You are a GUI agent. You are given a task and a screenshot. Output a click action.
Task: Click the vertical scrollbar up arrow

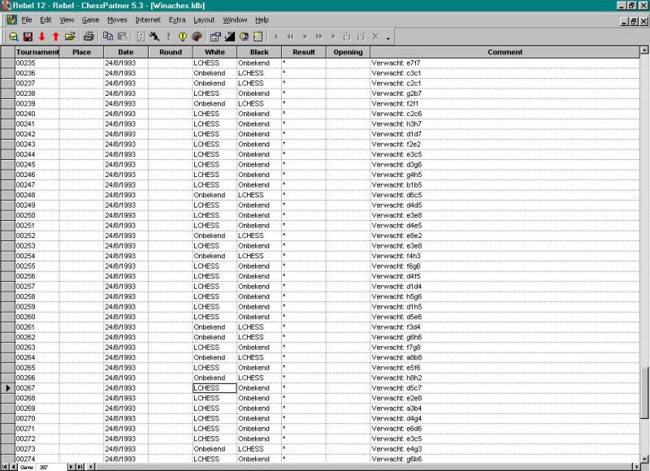[x=644, y=52]
